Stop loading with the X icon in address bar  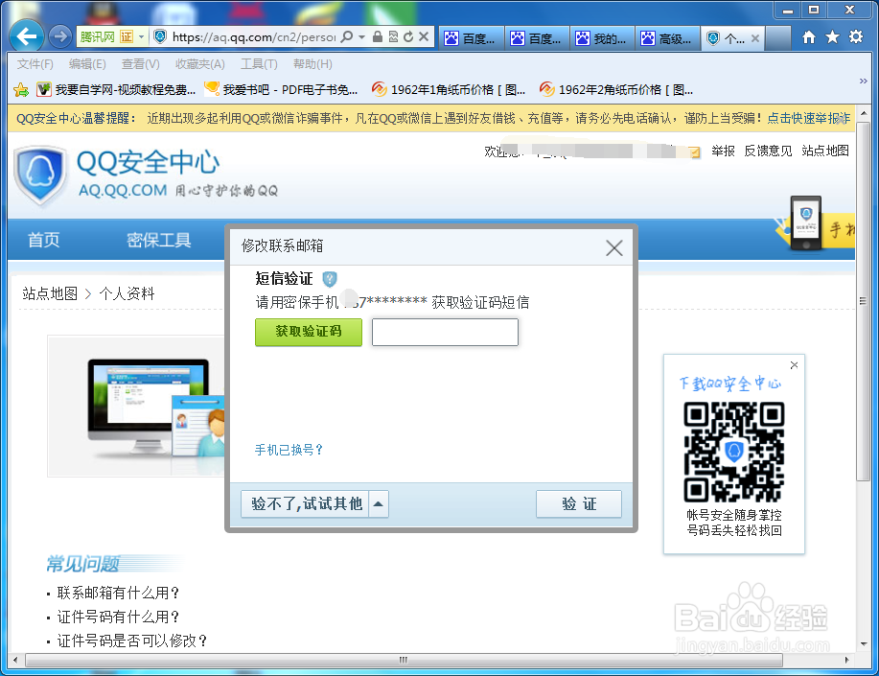click(424, 37)
